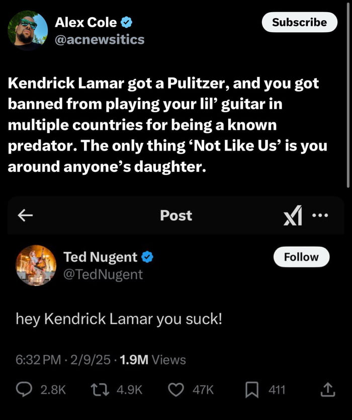Click Ted Nugent's avatar image
This screenshot has height=420, width=352.
point(36,265)
